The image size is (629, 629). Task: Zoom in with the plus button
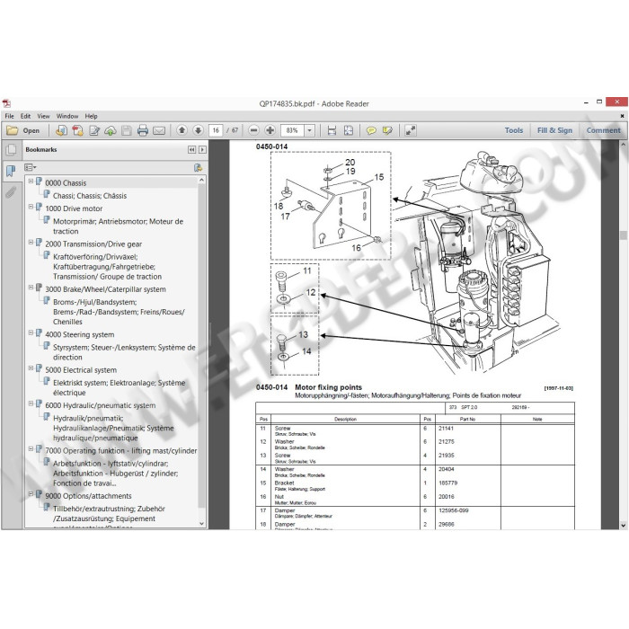pyautogui.click(x=270, y=130)
